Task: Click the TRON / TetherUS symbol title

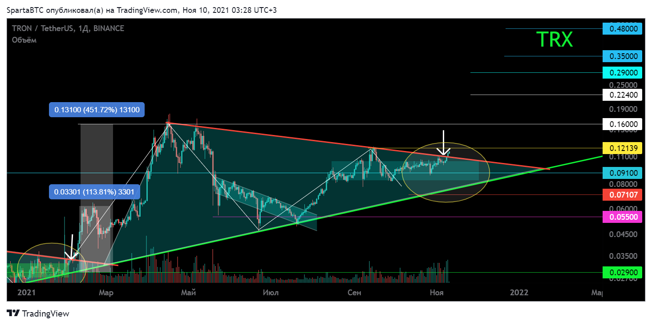Action: pyautogui.click(x=68, y=28)
